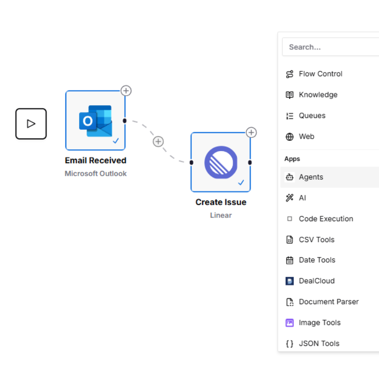Click plus button on the dashed connector line
Viewport: 379px width, 379px height.
click(x=158, y=142)
